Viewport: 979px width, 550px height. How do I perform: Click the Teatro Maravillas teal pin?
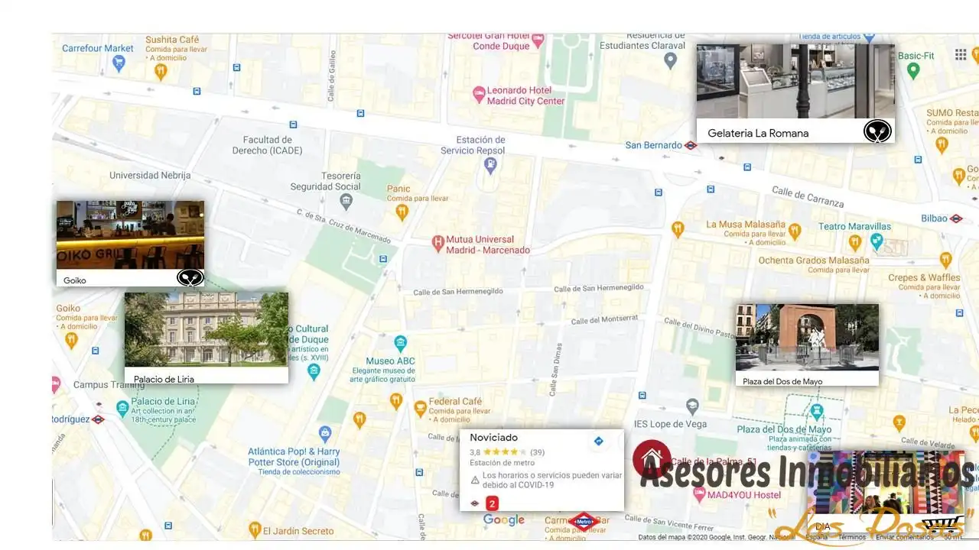pos(877,241)
